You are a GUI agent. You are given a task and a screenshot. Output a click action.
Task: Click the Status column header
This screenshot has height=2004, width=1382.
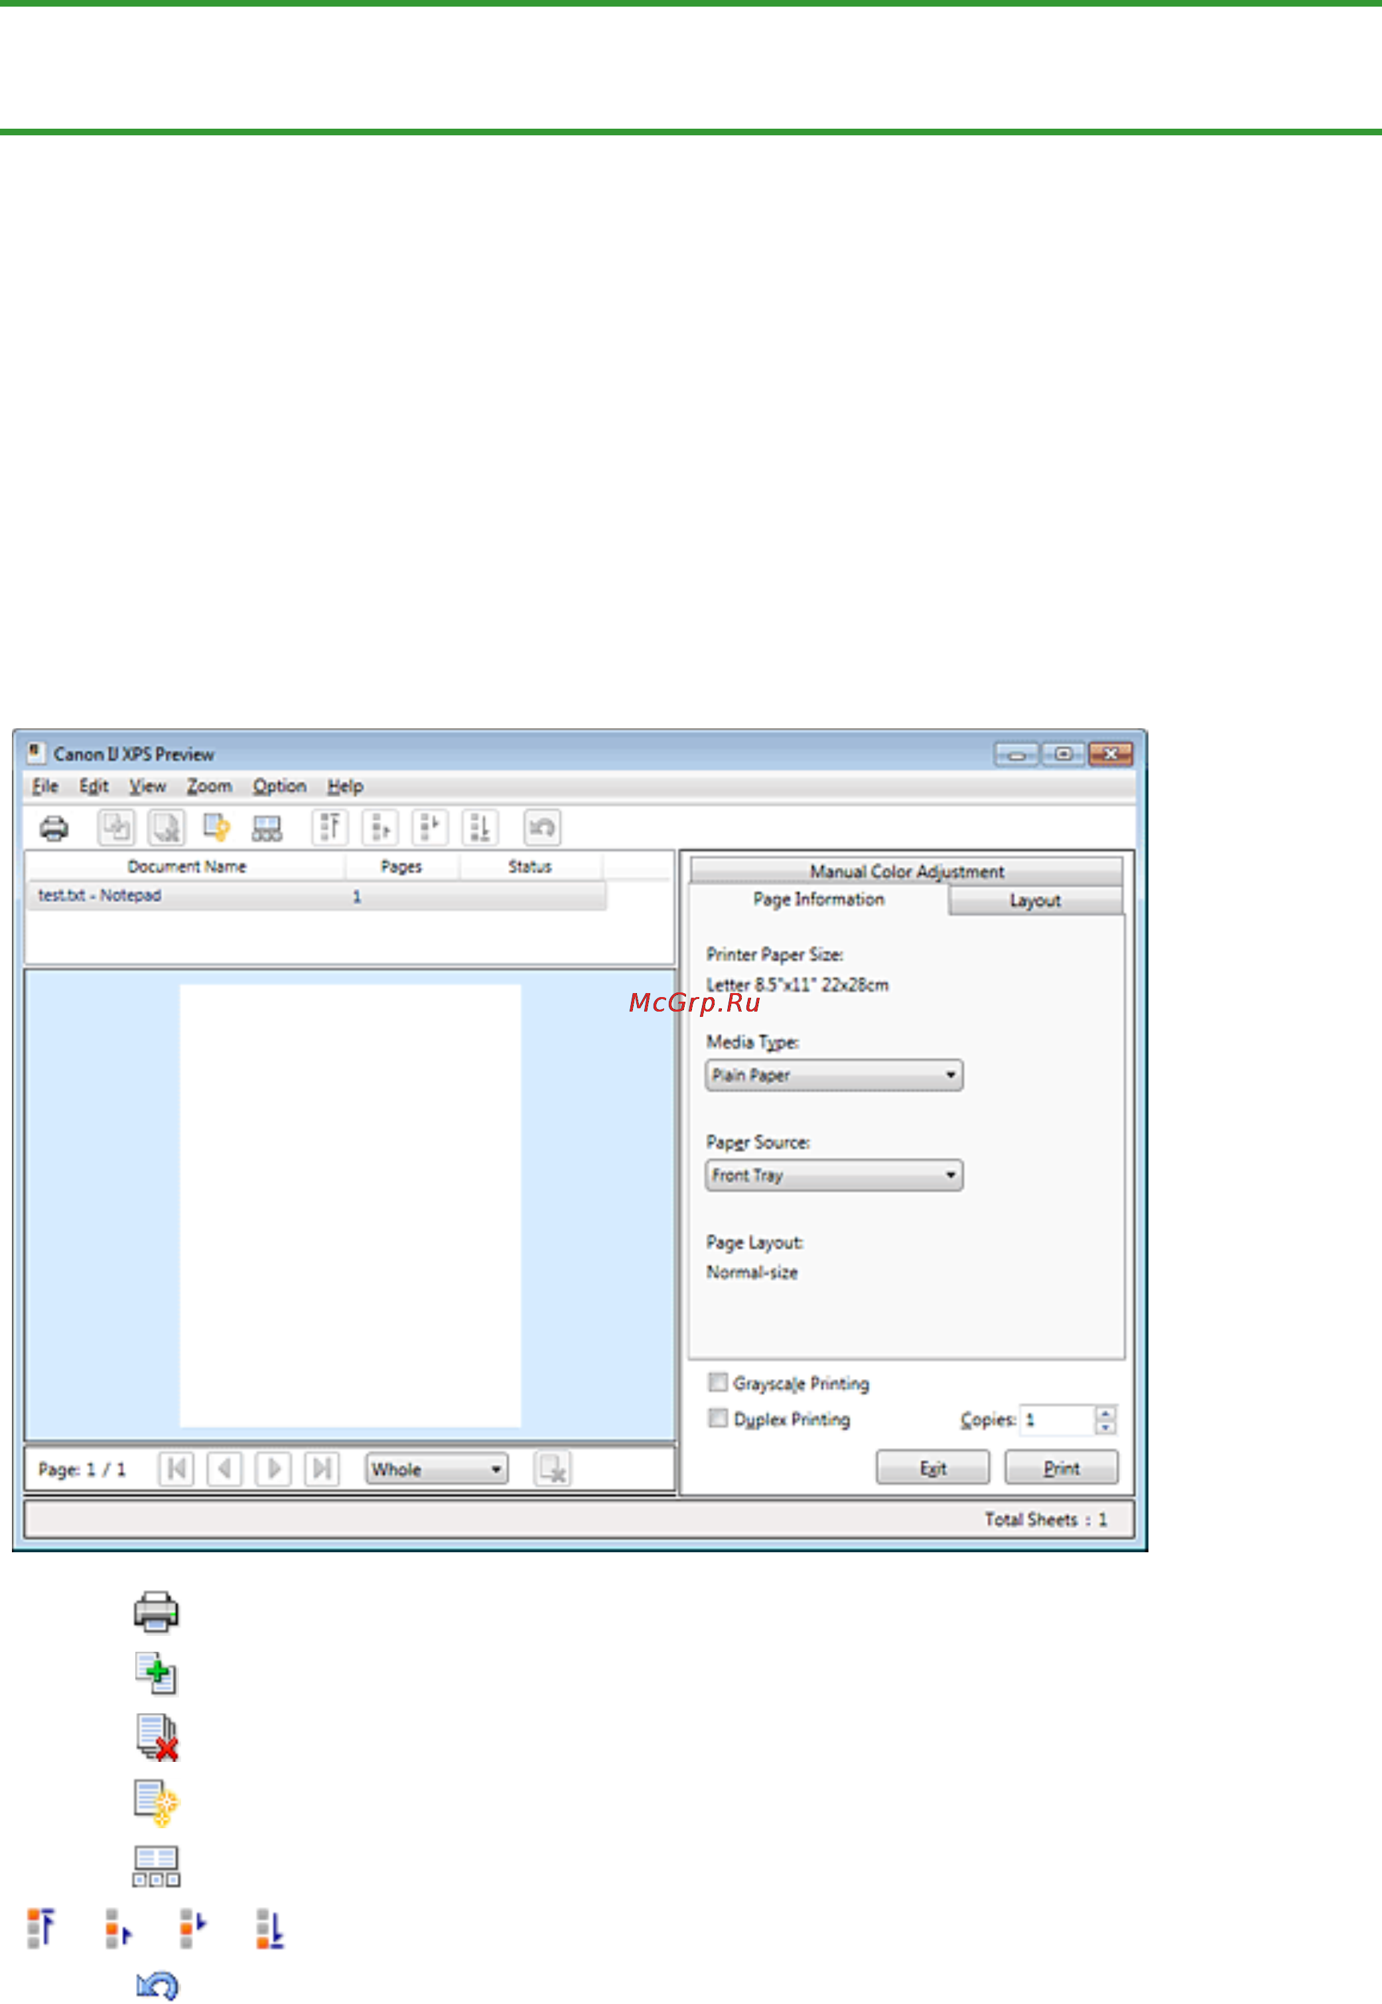tap(530, 866)
